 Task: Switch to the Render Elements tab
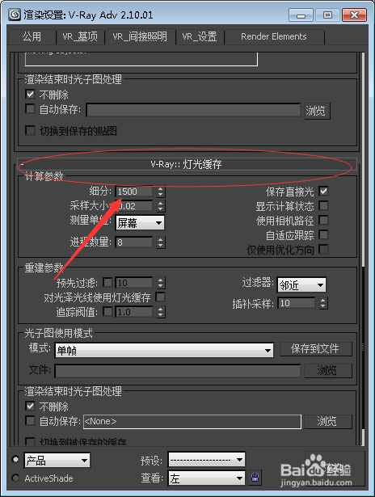(274, 36)
